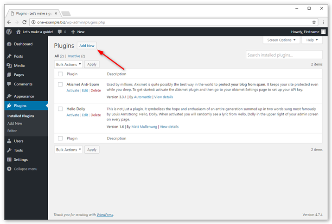This screenshot has height=224, width=332.
Task: Expand the Screen Options panel
Action: click(281, 40)
